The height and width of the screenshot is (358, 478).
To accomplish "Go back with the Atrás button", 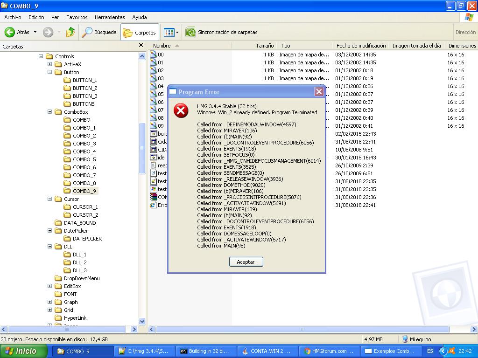I will coord(17,32).
